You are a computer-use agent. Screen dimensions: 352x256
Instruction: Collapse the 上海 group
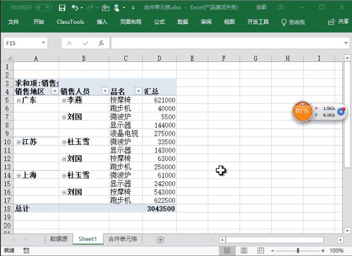[19, 176]
